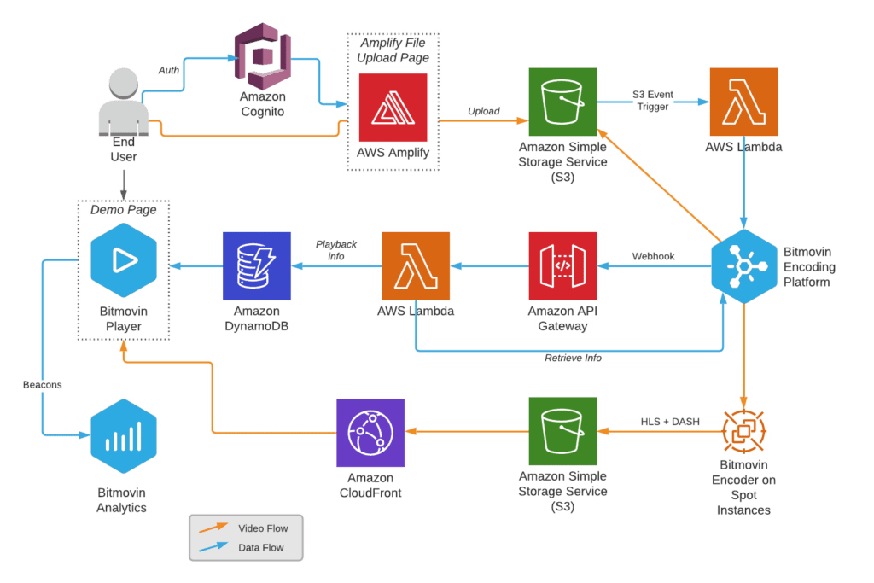Select the 'Bitmovin Player' caption
The image size is (874, 583).
tap(123, 318)
